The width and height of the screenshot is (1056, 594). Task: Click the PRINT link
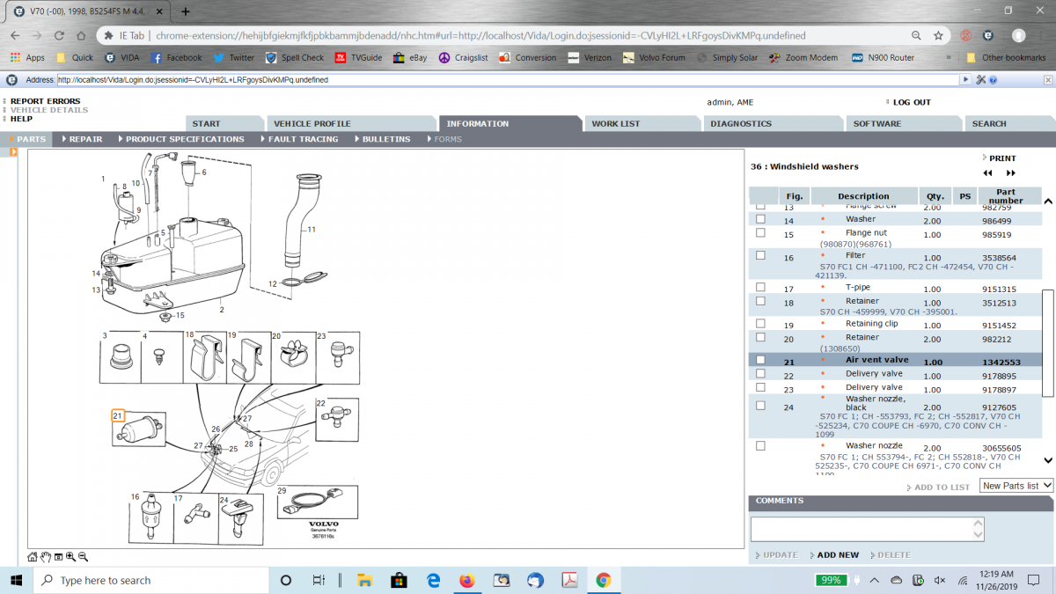pos(1001,158)
